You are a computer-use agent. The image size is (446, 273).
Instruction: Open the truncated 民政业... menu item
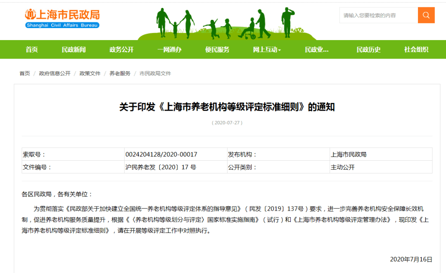pos(317,50)
